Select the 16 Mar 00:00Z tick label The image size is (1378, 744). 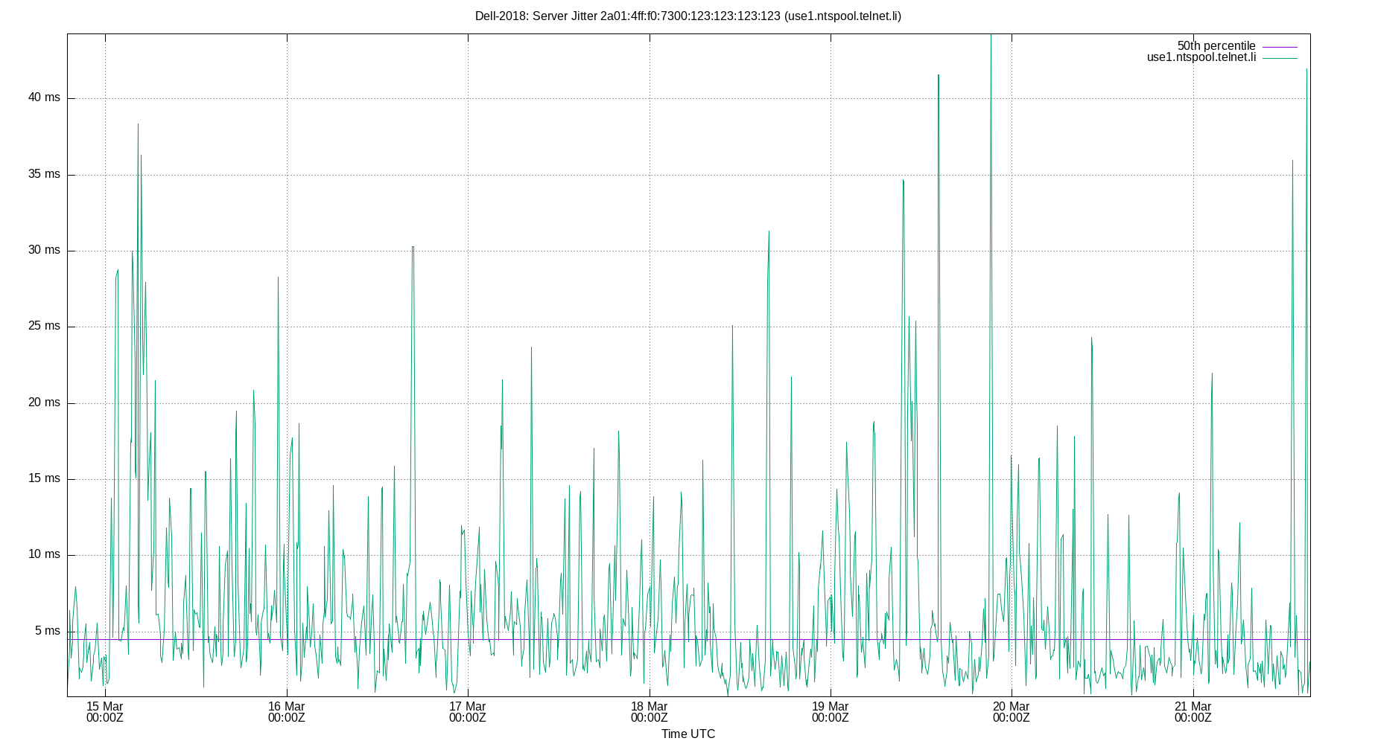(x=287, y=712)
